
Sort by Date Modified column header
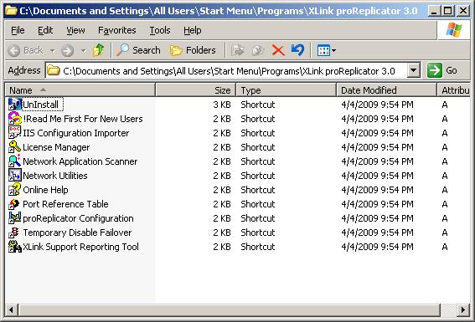pyautogui.click(x=386, y=90)
